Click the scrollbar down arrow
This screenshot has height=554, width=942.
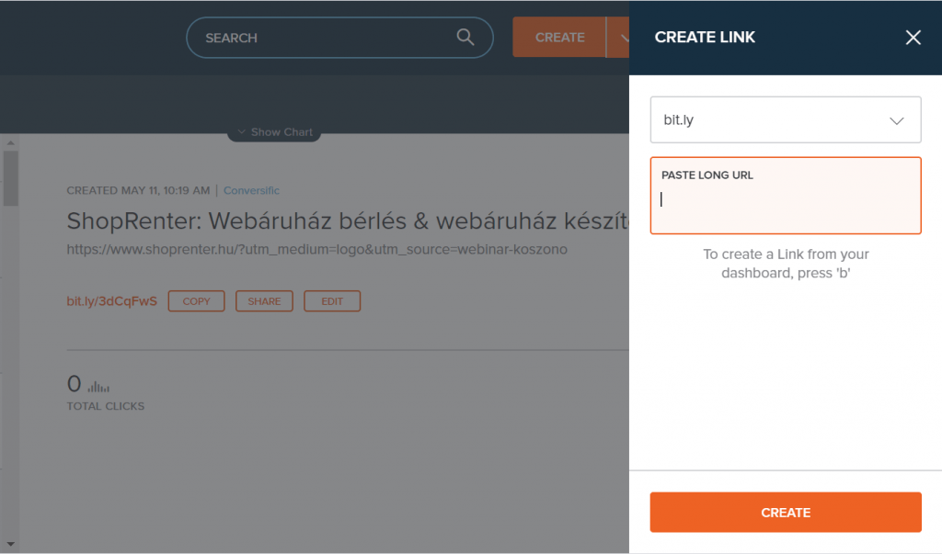coord(10,544)
